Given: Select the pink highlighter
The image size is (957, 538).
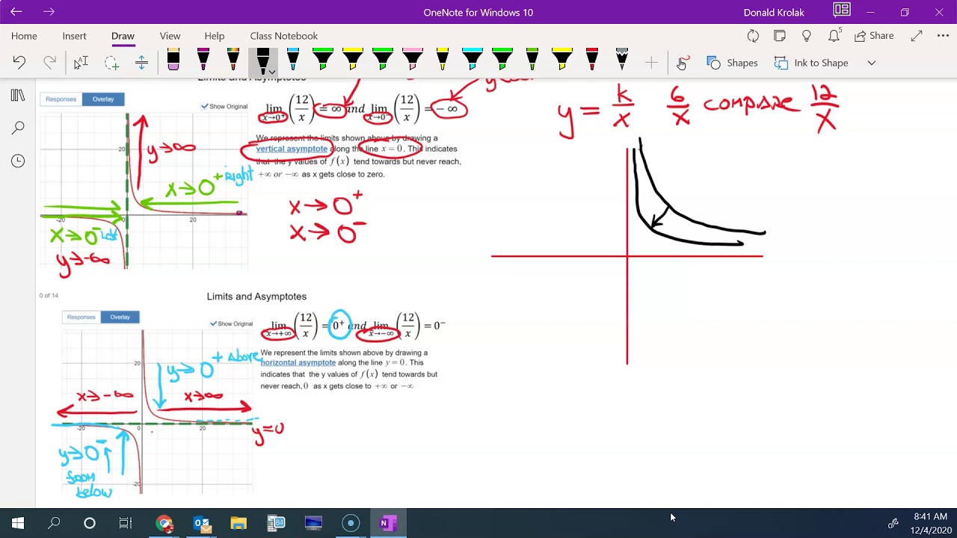Looking at the screenshot, I should (413, 60).
